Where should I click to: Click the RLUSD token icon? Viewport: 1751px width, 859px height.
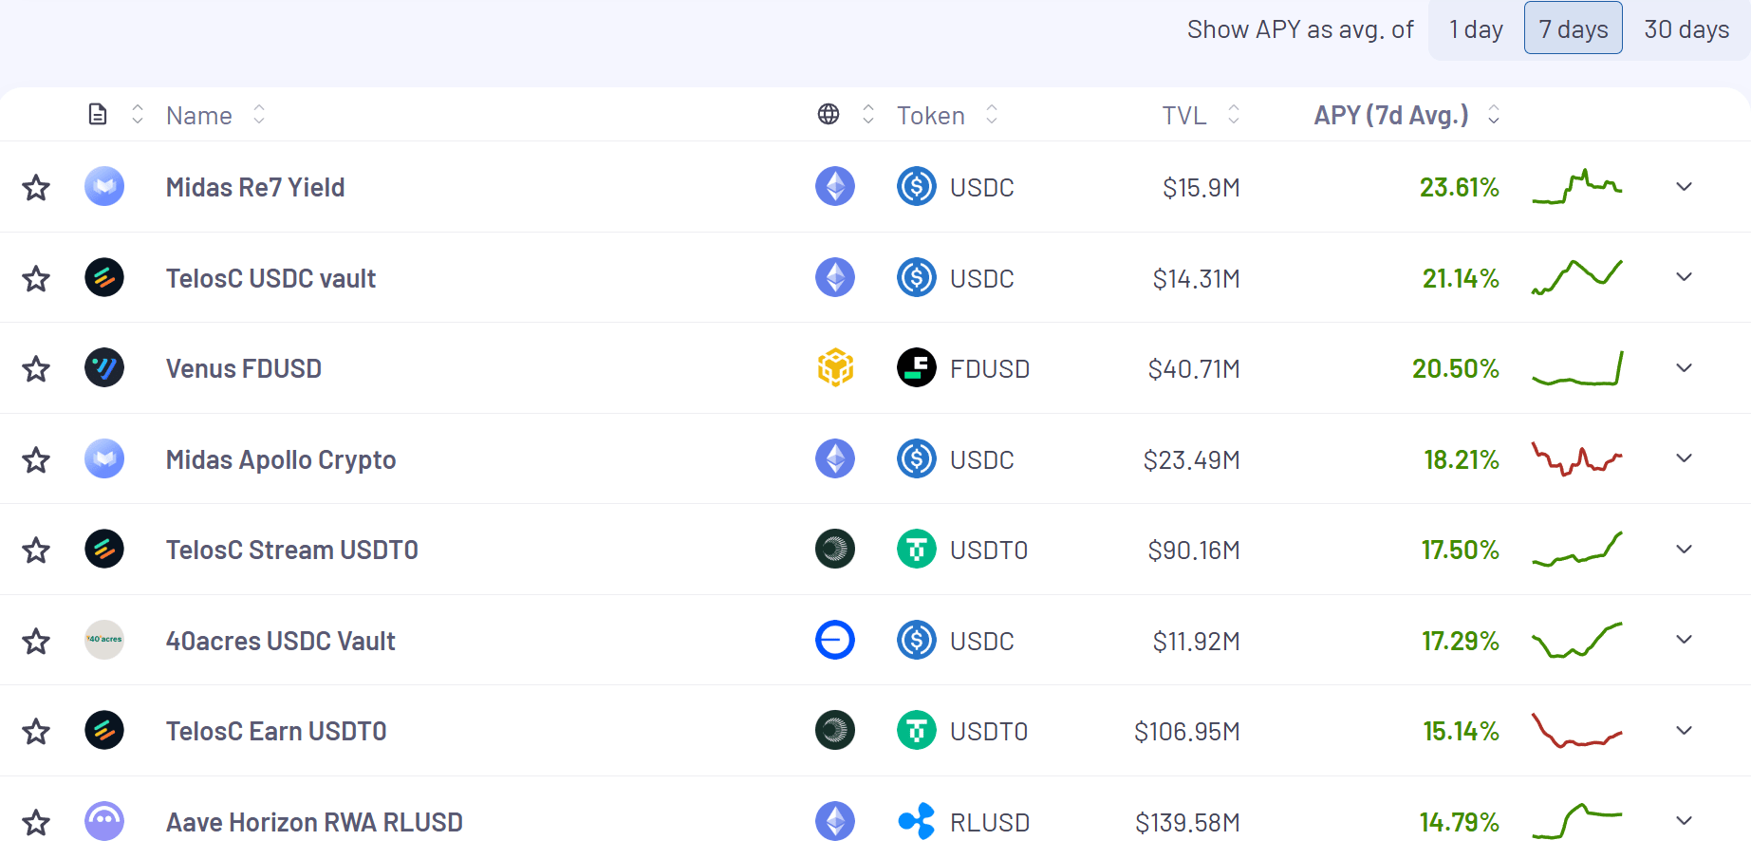(x=917, y=822)
